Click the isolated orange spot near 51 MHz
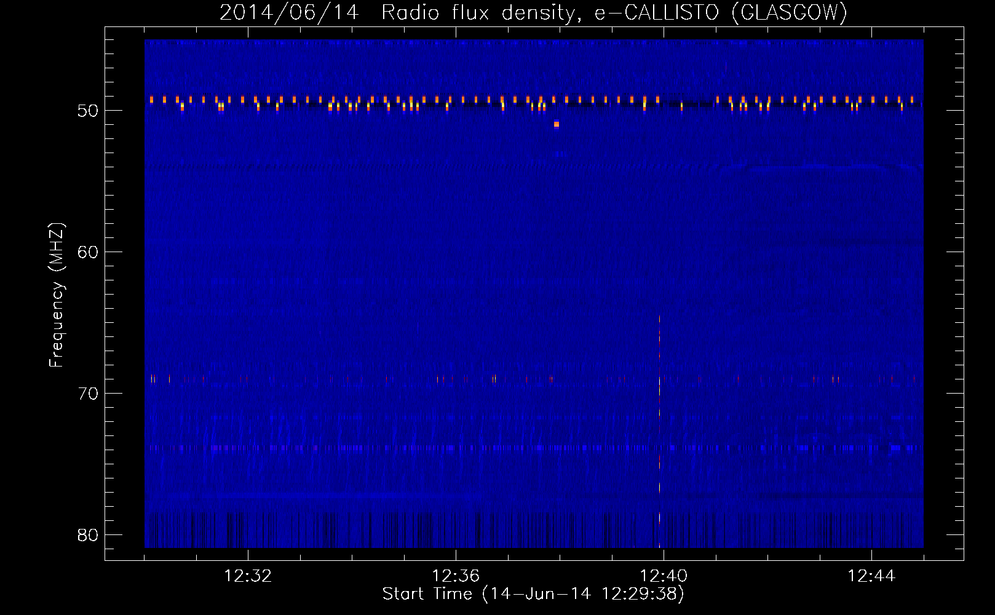 point(557,124)
